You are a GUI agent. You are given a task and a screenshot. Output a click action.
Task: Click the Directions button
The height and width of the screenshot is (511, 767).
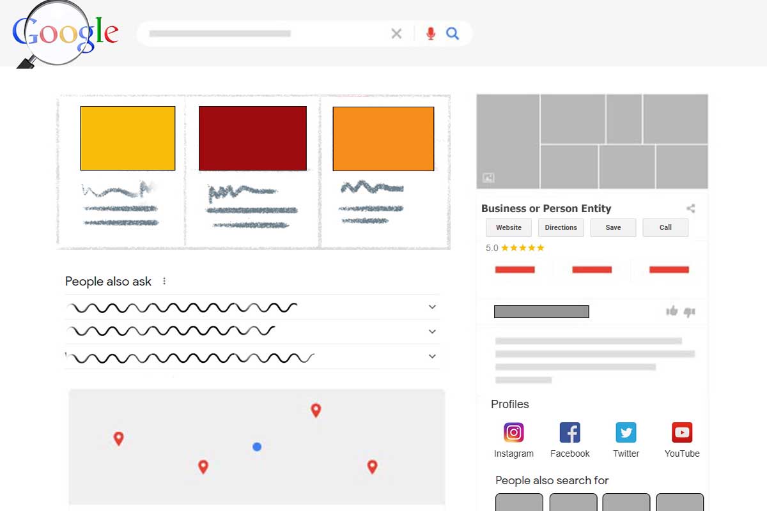coord(561,227)
